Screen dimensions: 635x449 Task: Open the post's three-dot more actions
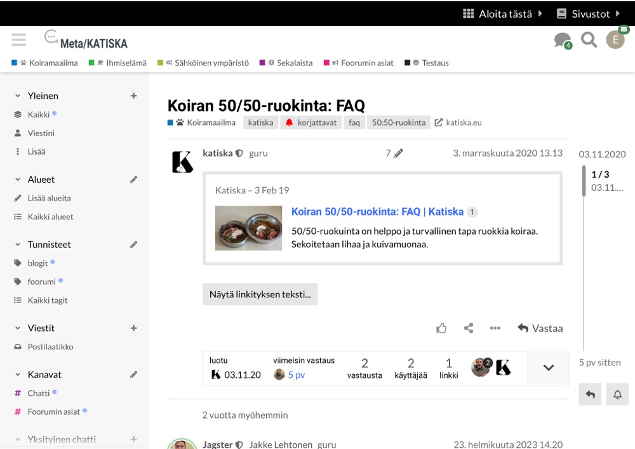click(x=495, y=328)
